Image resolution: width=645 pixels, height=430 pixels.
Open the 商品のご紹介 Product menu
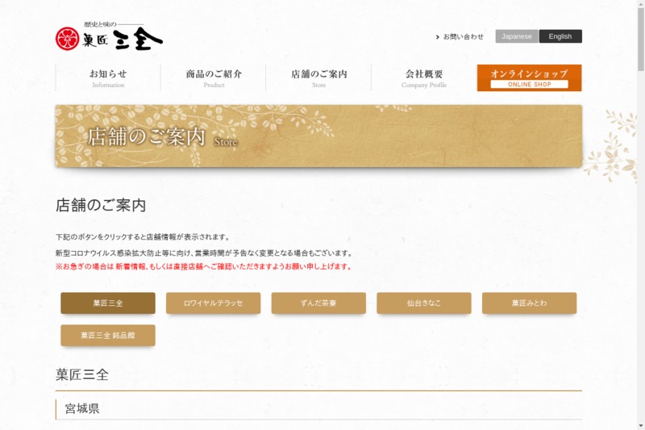[214, 77]
